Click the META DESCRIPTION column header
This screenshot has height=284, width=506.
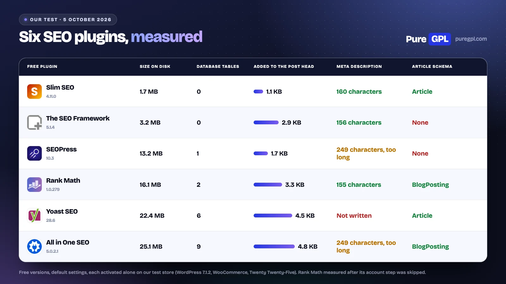coord(359,67)
